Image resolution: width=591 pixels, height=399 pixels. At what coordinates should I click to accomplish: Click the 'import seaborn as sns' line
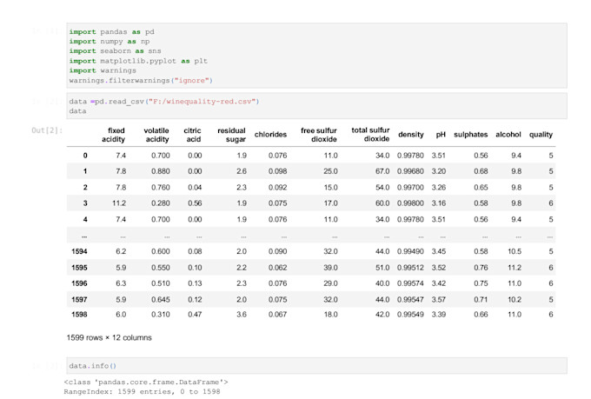pyautogui.click(x=115, y=51)
